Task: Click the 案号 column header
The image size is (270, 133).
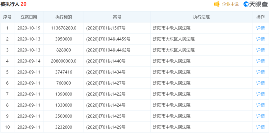Action: click(117, 17)
